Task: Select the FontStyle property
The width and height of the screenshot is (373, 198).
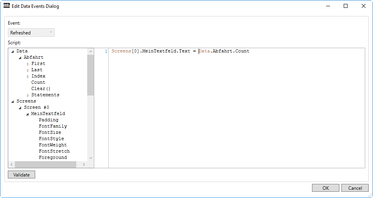Action: 51,139
